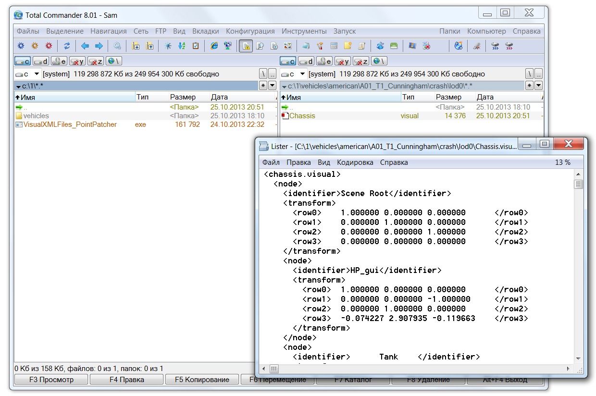Screen dimensions: 596x396
Task: Open the Internet Explorer toolbar icon
Action: click(214, 46)
